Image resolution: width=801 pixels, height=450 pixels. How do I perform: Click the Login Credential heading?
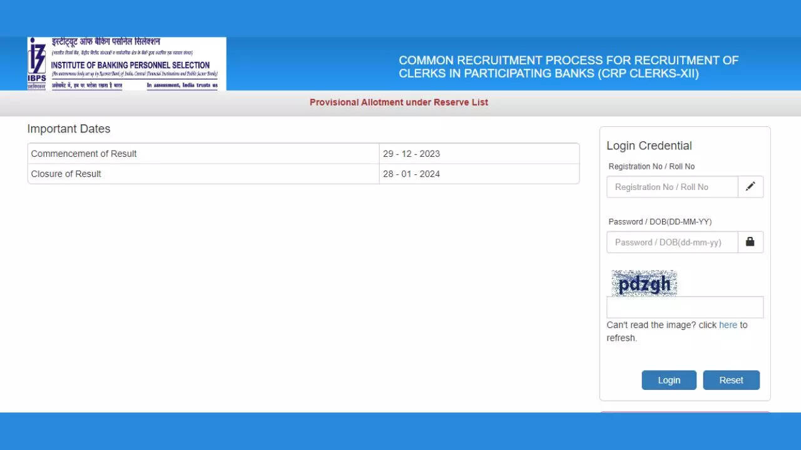tap(649, 146)
